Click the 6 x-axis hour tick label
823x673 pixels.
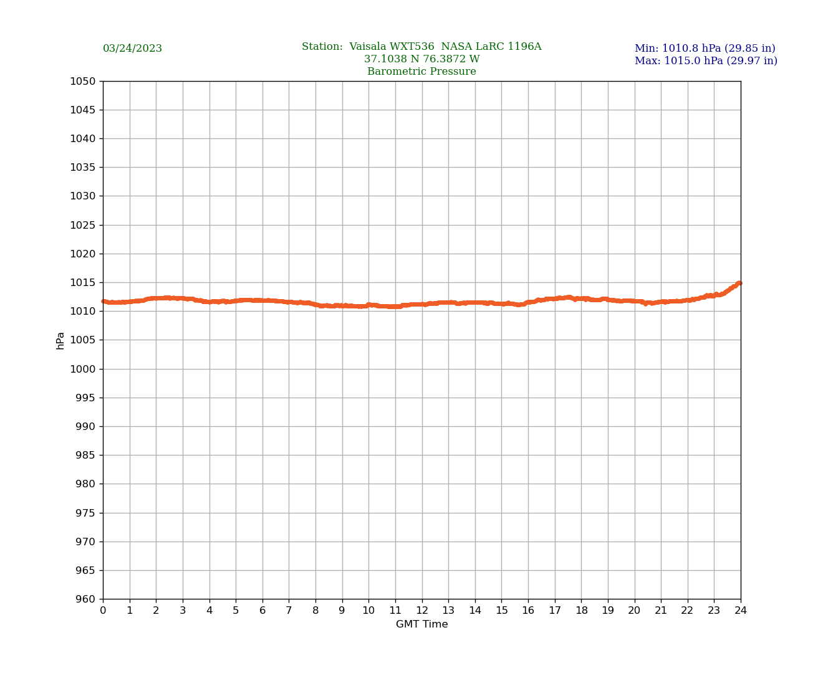[x=262, y=611]
